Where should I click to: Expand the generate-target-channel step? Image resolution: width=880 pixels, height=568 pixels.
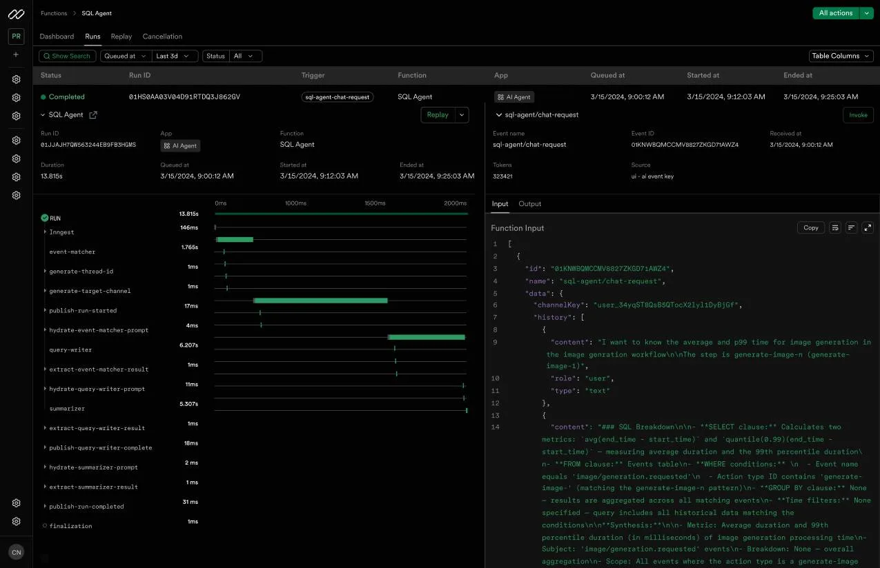(x=46, y=291)
